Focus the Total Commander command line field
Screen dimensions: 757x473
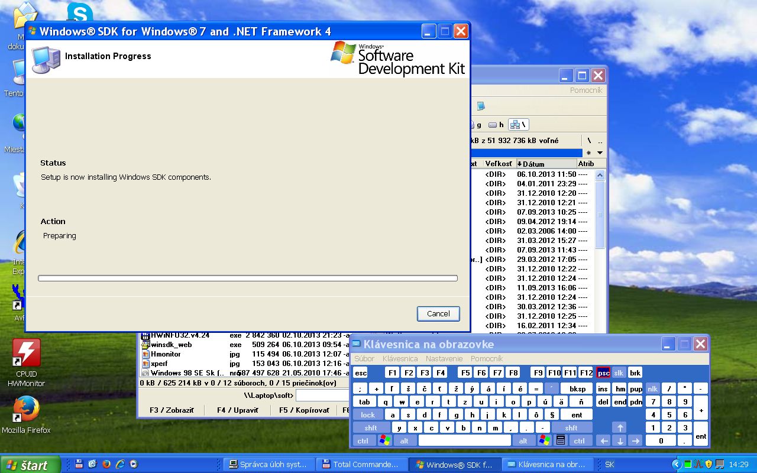point(323,395)
